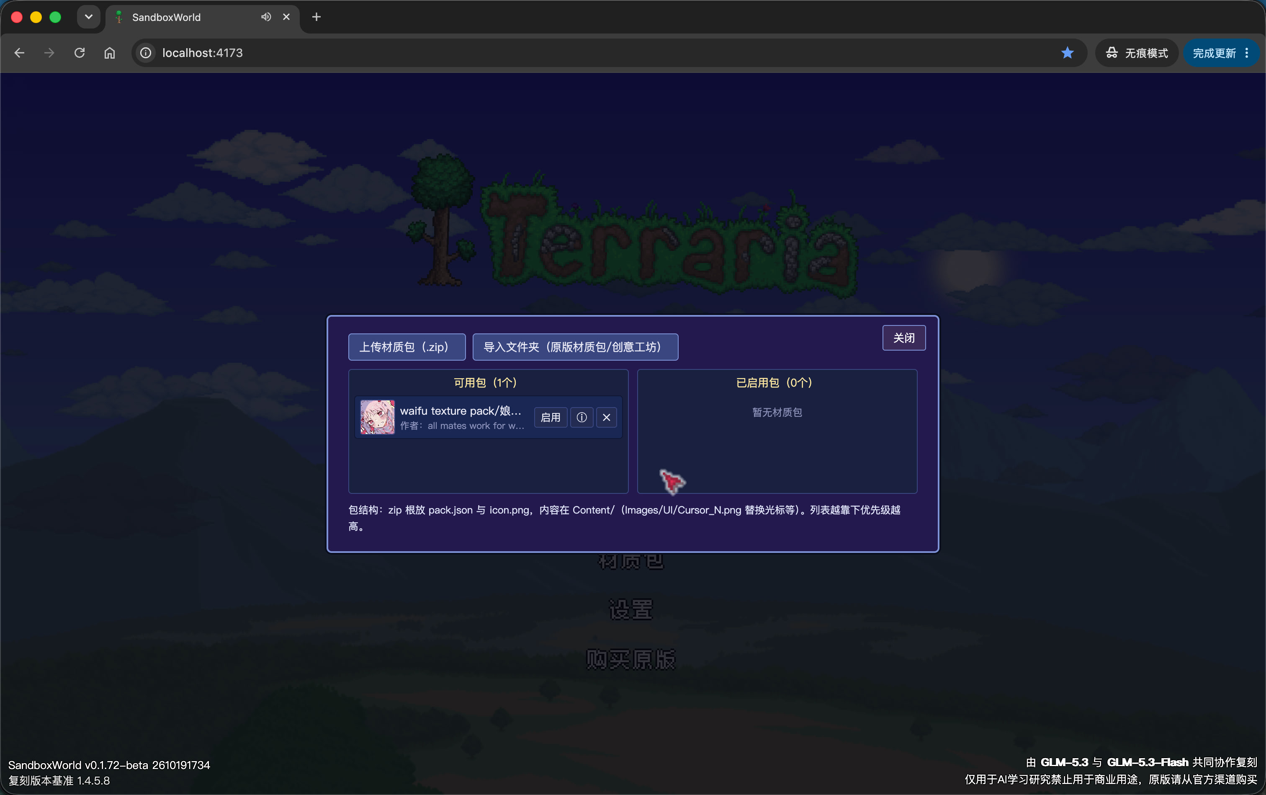The height and width of the screenshot is (795, 1266).
Task: Close the texture pack dialog
Action: (x=903, y=338)
